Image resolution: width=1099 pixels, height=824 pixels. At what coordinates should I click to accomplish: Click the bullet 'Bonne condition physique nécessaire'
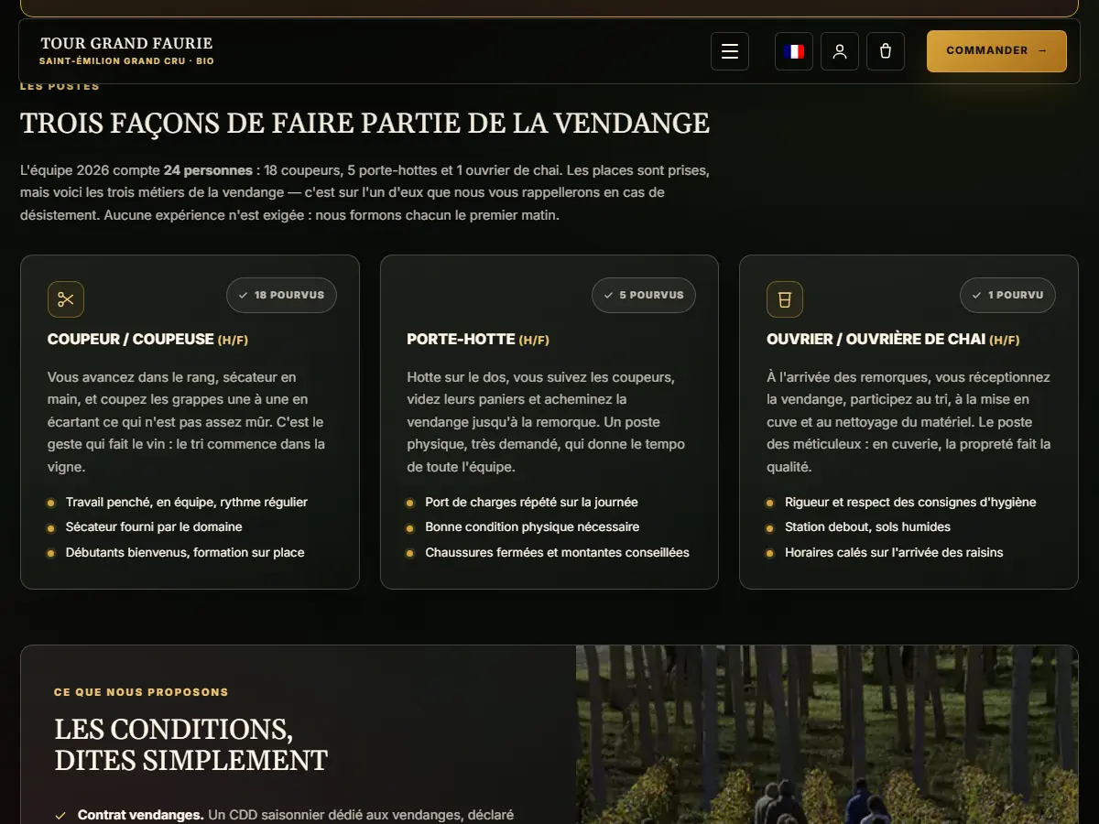[532, 527]
